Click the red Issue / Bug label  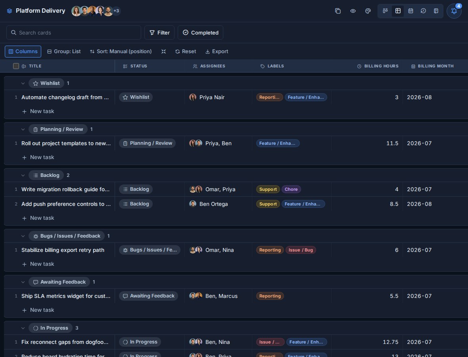click(x=301, y=250)
